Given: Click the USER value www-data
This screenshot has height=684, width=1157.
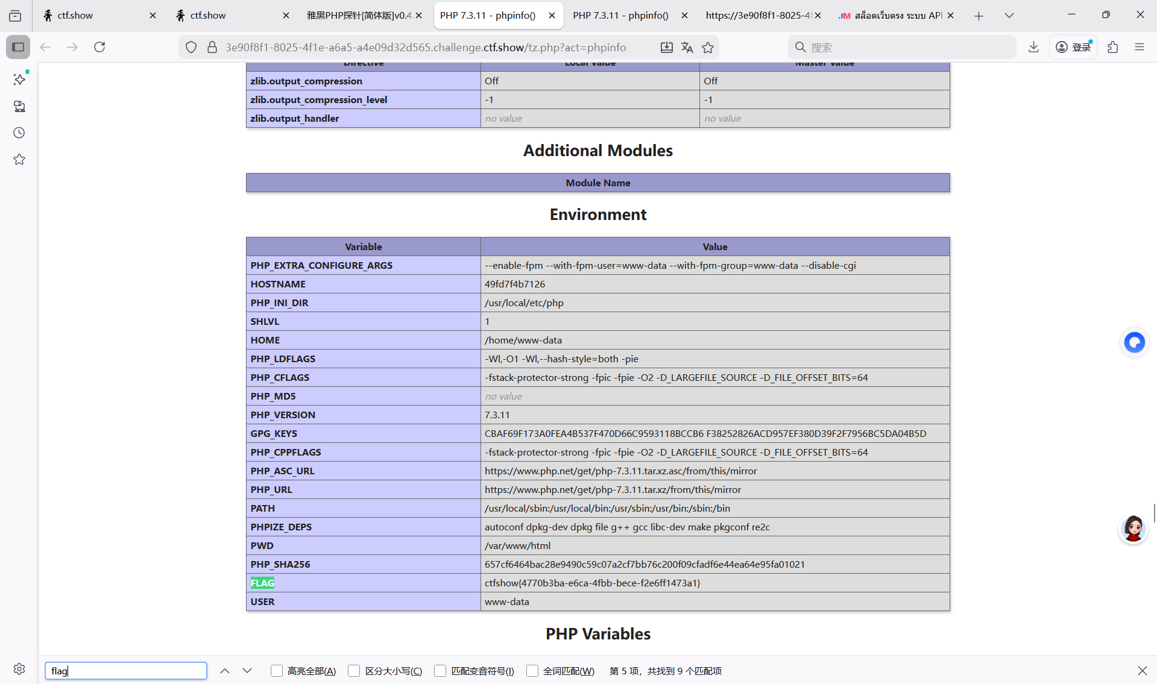Looking at the screenshot, I should pyautogui.click(x=506, y=601).
